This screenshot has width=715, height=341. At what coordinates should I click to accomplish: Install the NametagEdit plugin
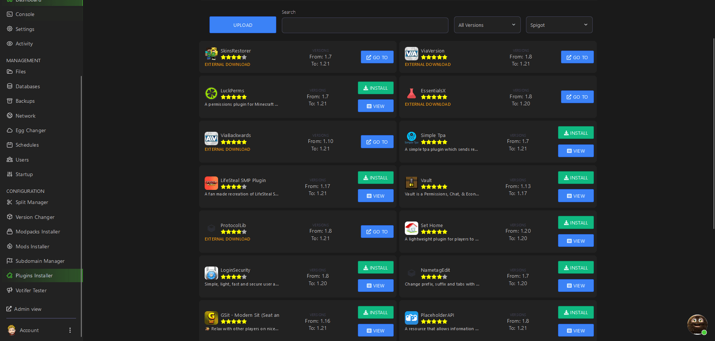point(576,268)
